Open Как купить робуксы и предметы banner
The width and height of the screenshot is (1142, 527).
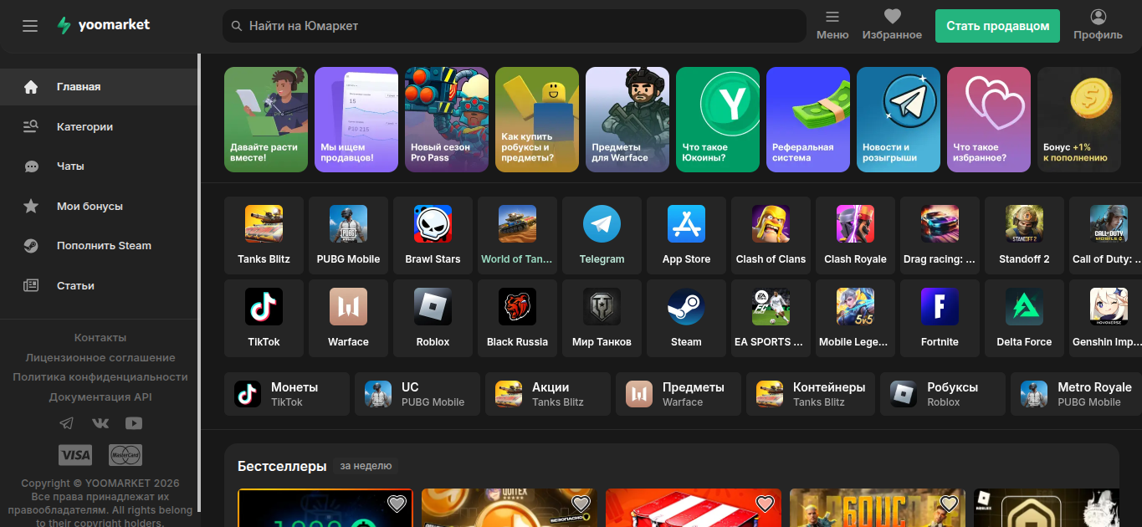[x=537, y=120]
